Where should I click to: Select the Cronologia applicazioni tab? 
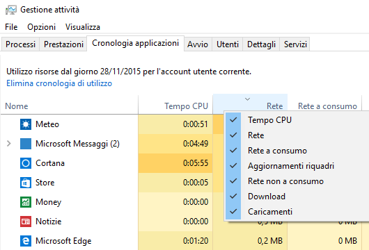point(135,43)
